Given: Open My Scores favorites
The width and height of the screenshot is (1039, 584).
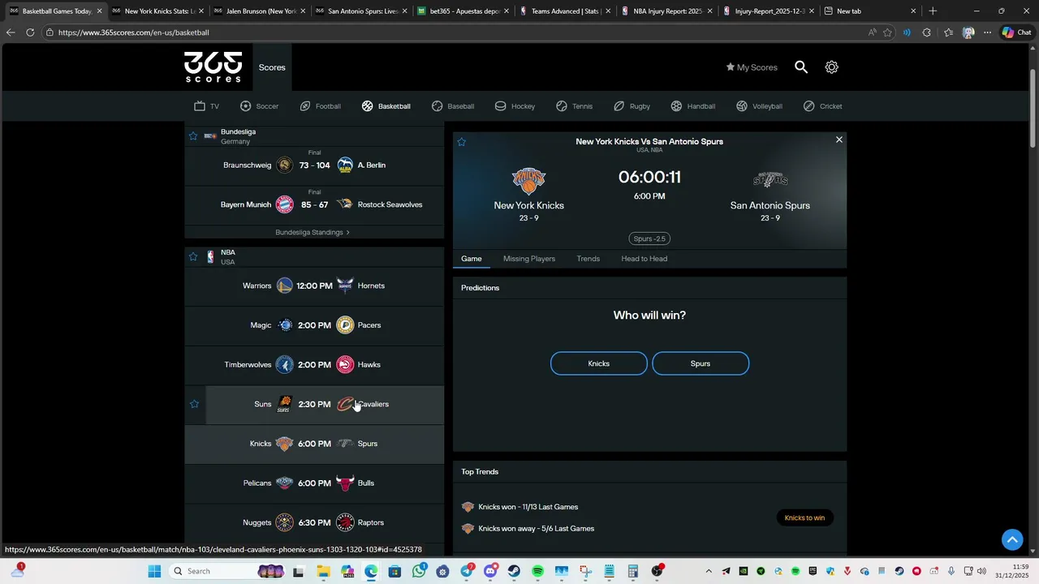Looking at the screenshot, I should point(752,67).
